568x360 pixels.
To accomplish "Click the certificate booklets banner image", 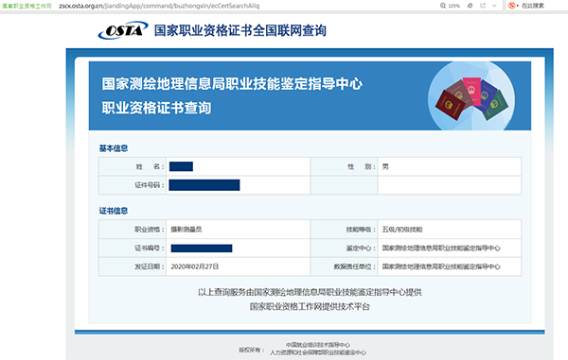I will pyautogui.click(x=471, y=96).
